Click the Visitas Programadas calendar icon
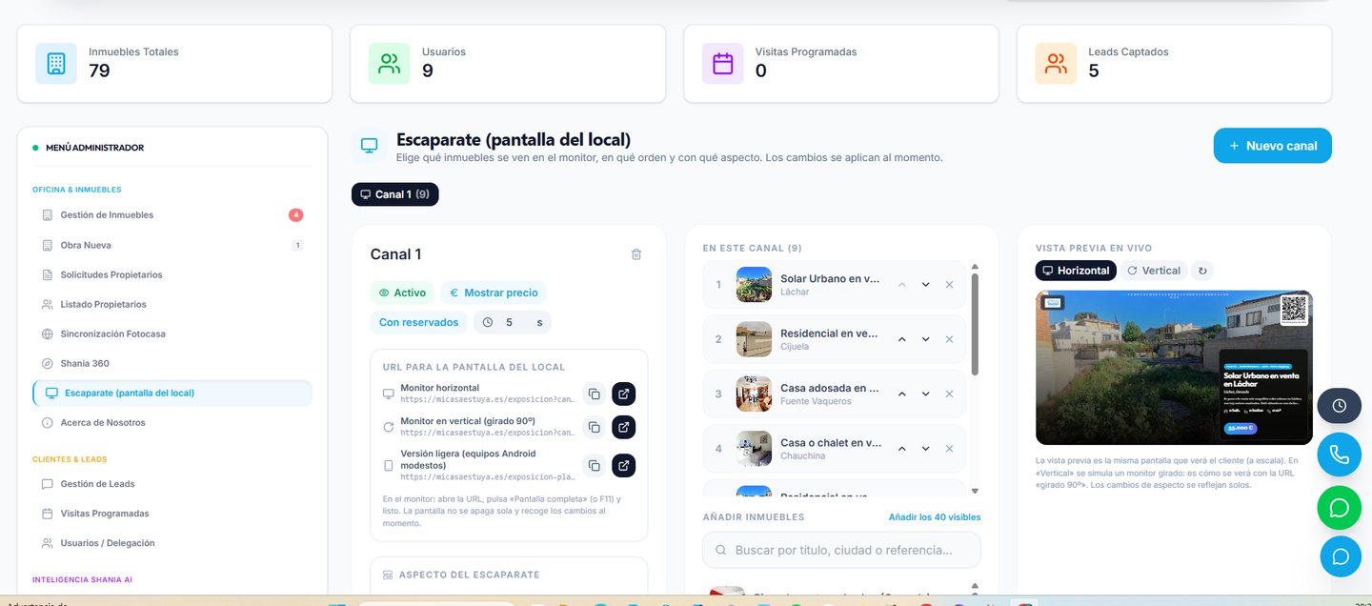Image resolution: width=1372 pixels, height=606 pixels. point(723,63)
